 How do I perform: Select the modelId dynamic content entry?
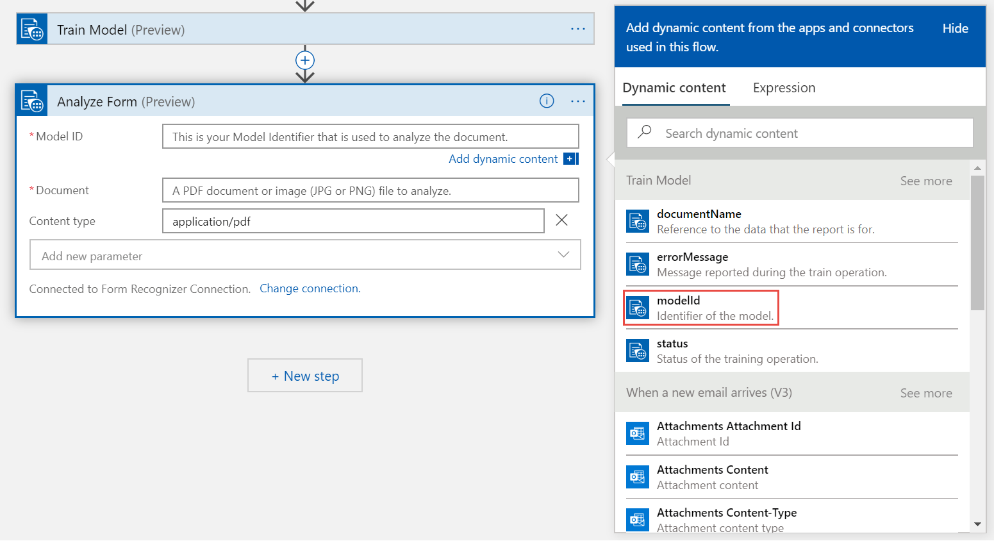pyautogui.click(x=701, y=308)
